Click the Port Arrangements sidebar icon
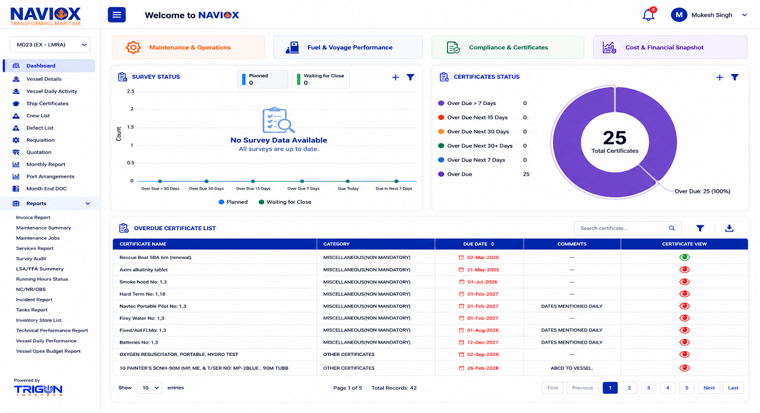 16,176
